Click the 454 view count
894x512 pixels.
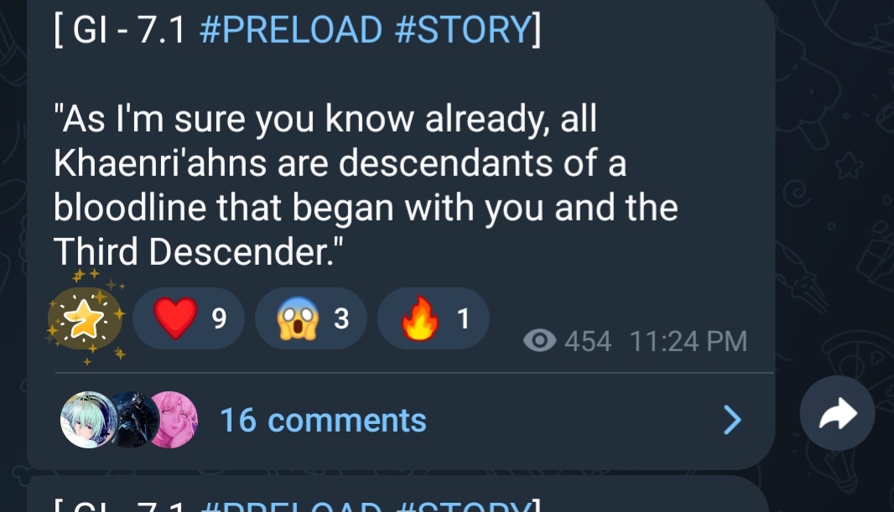[588, 342]
